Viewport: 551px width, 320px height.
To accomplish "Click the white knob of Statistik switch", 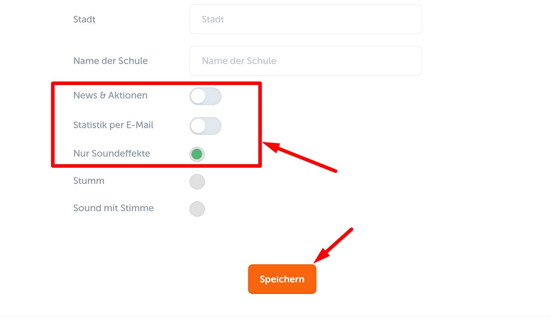I will [x=198, y=126].
